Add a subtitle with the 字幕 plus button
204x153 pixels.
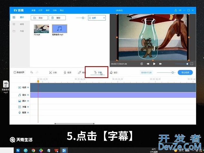(x=28, y=107)
